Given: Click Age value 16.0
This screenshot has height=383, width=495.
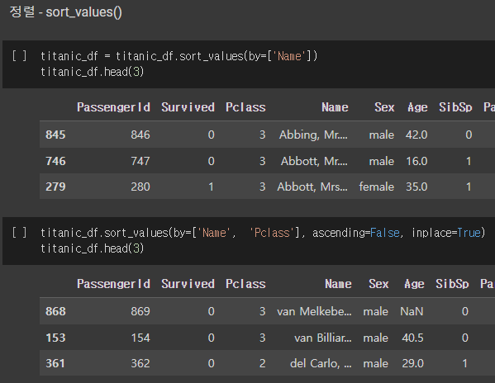Looking at the screenshot, I should 416,162.
